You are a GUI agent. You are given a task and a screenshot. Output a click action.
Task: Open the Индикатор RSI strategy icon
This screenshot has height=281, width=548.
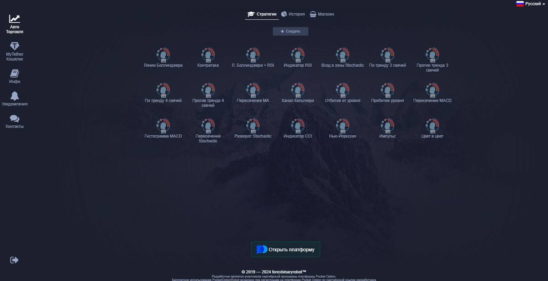click(298, 55)
